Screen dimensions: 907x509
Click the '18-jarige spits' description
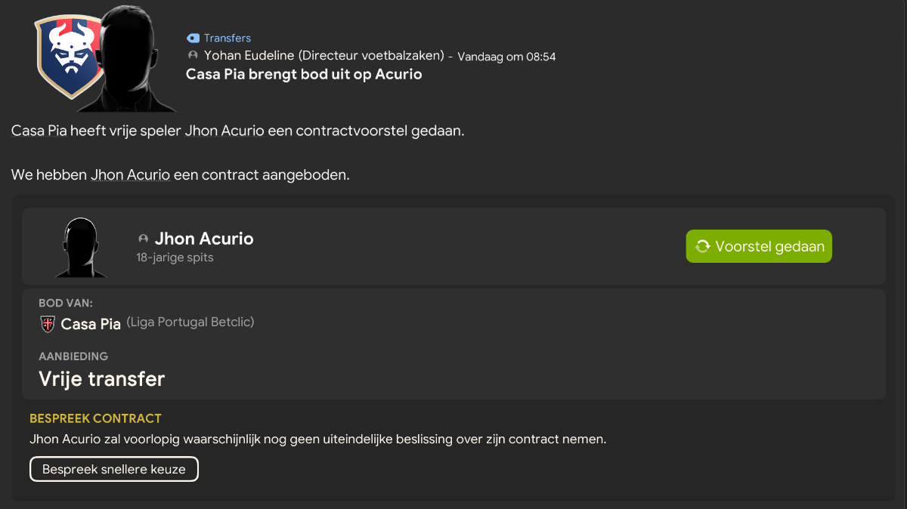(x=175, y=258)
